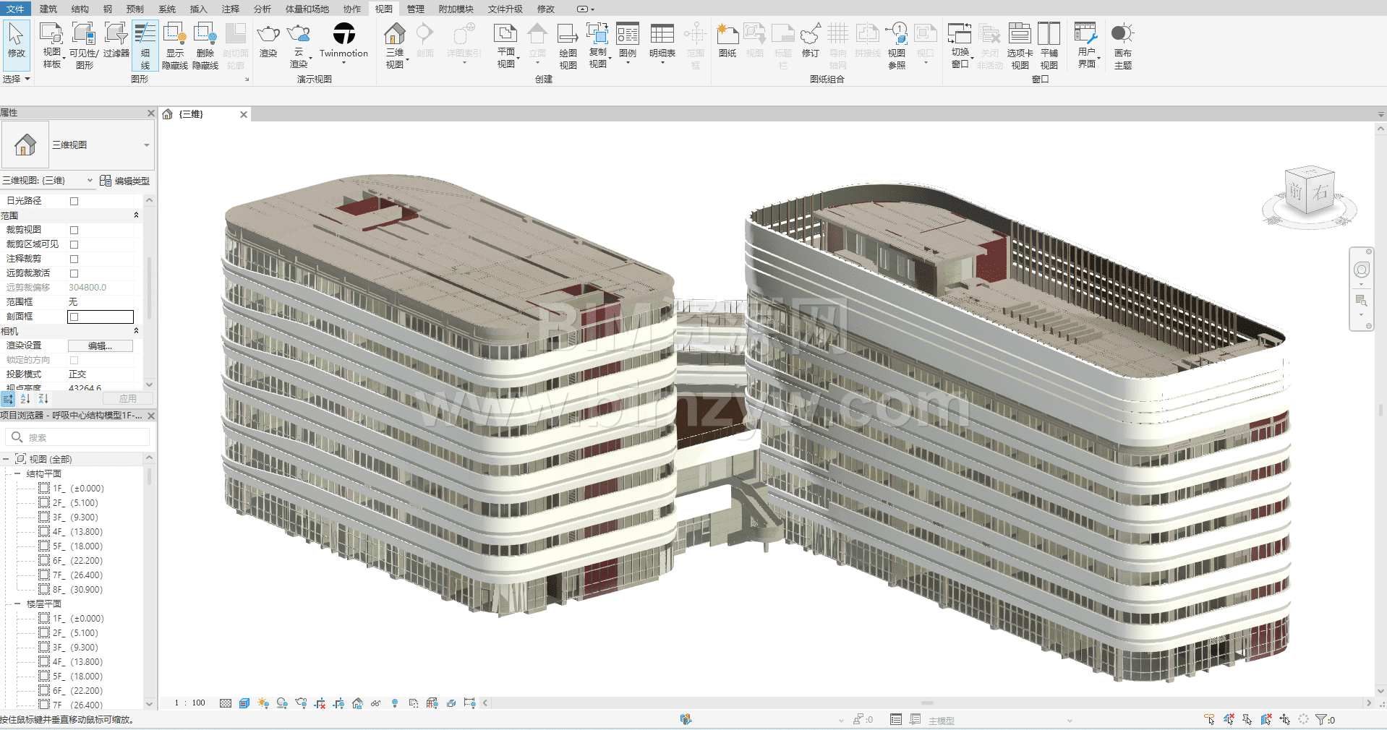Toggle the 剖面框 (Section Box) checkbox
Screen dimensions: 1387x730
coord(74,317)
